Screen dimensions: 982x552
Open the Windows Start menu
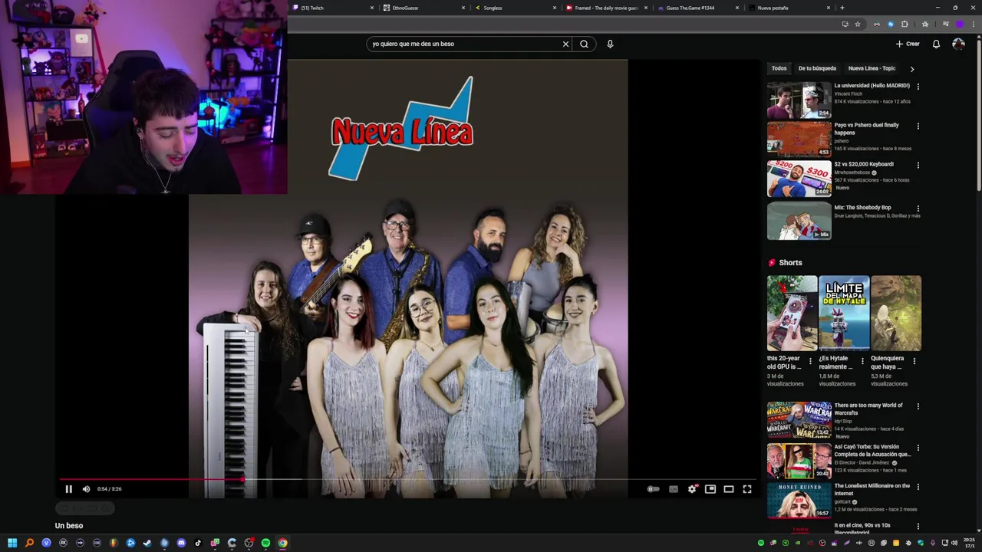pos(12,543)
